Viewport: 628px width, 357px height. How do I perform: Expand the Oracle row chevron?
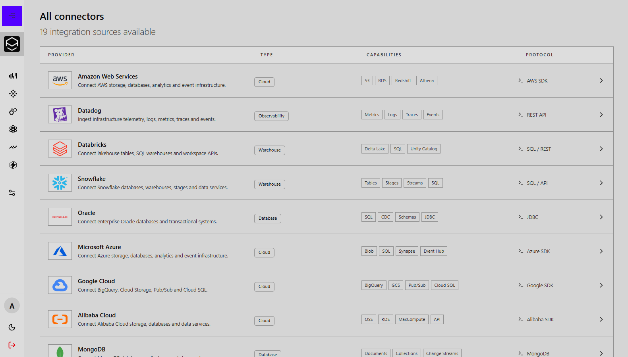coord(601,217)
